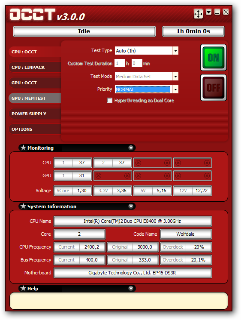Image resolution: width=241 pixels, height=320 pixels.
Task: Open the title bar down-arrow menu icon
Action: 209,12
